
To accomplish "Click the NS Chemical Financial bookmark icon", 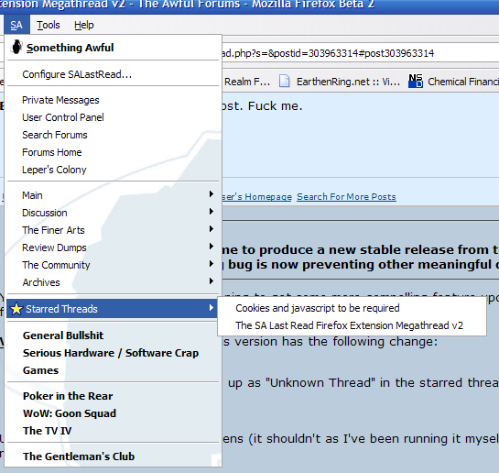I will point(416,82).
